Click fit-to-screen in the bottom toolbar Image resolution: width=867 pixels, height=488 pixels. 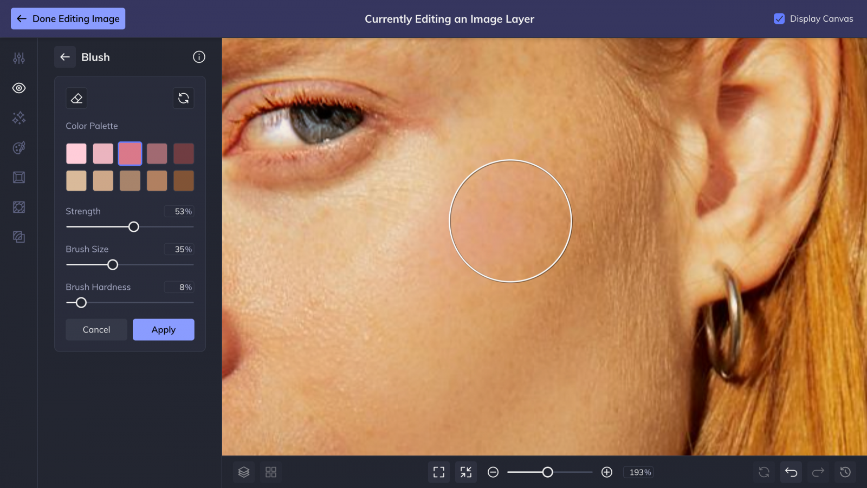point(465,472)
